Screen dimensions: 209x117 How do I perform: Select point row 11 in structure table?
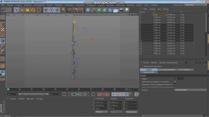pos(166,43)
